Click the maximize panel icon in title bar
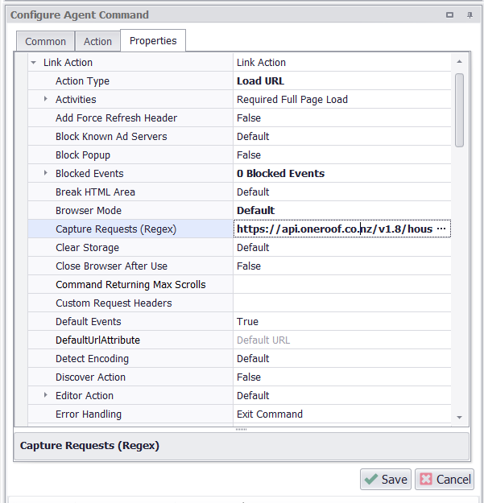 [x=449, y=15]
